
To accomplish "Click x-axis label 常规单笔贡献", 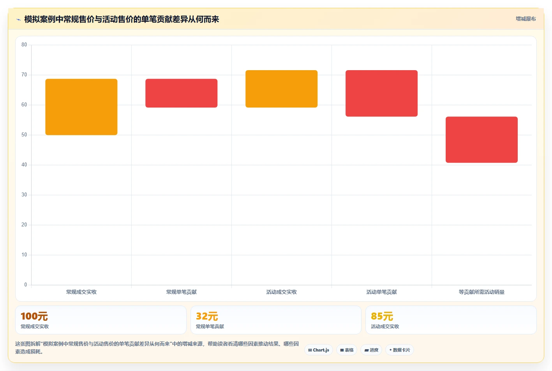I will click(x=182, y=292).
